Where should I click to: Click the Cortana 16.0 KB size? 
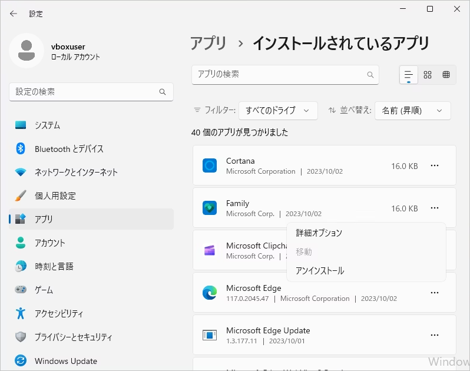point(405,166)
